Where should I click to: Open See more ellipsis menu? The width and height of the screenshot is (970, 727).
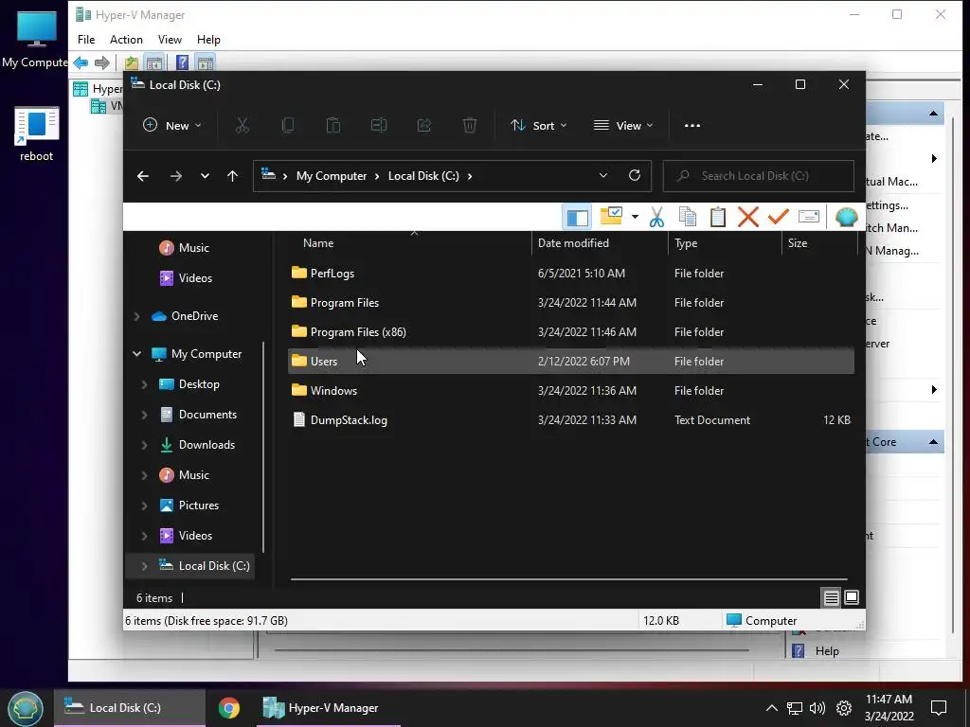[x=692, y=126]
